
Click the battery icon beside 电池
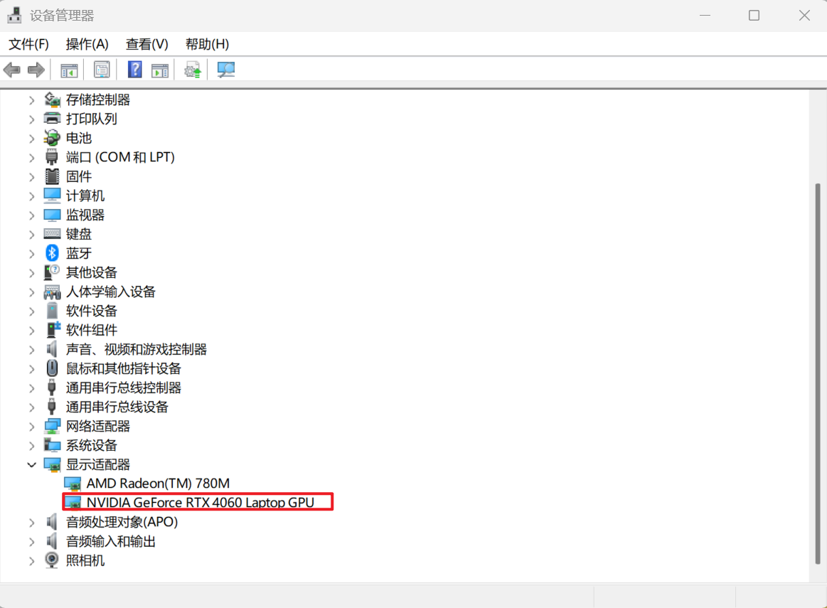[52, 138]
